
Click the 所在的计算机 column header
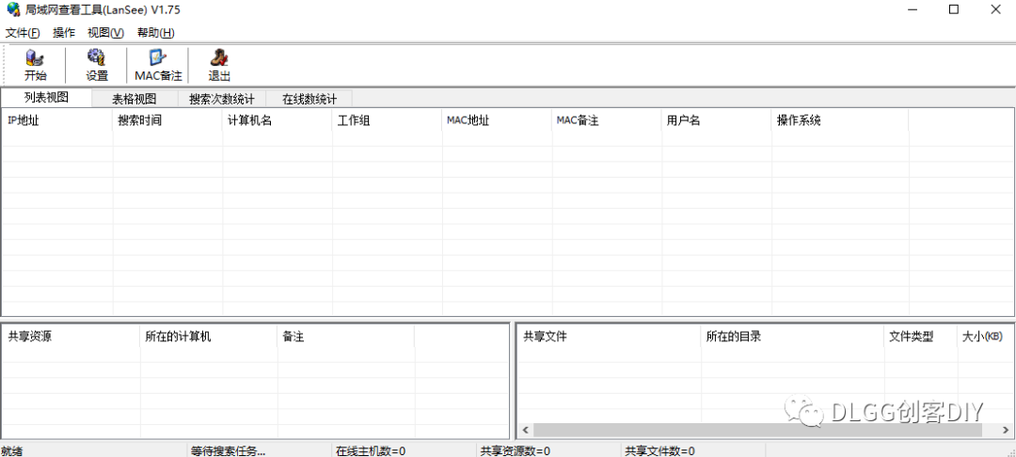pyautogui.click(x=209, y=337)
